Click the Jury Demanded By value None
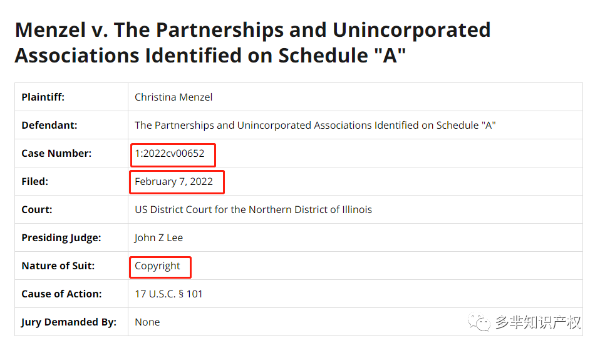Viewport: 600px width, 348px height. (x=147, y=322)
